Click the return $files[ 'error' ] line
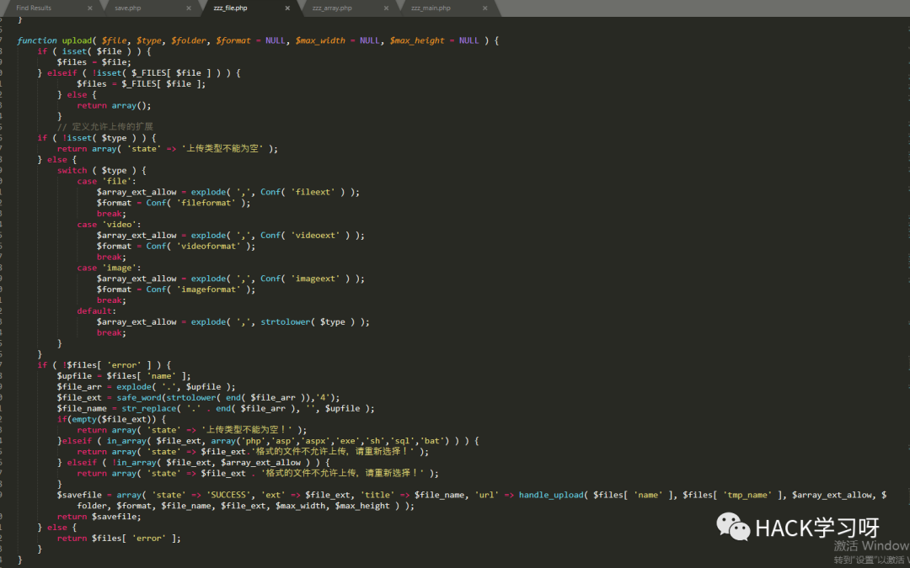910x568 pixels. 119,539
